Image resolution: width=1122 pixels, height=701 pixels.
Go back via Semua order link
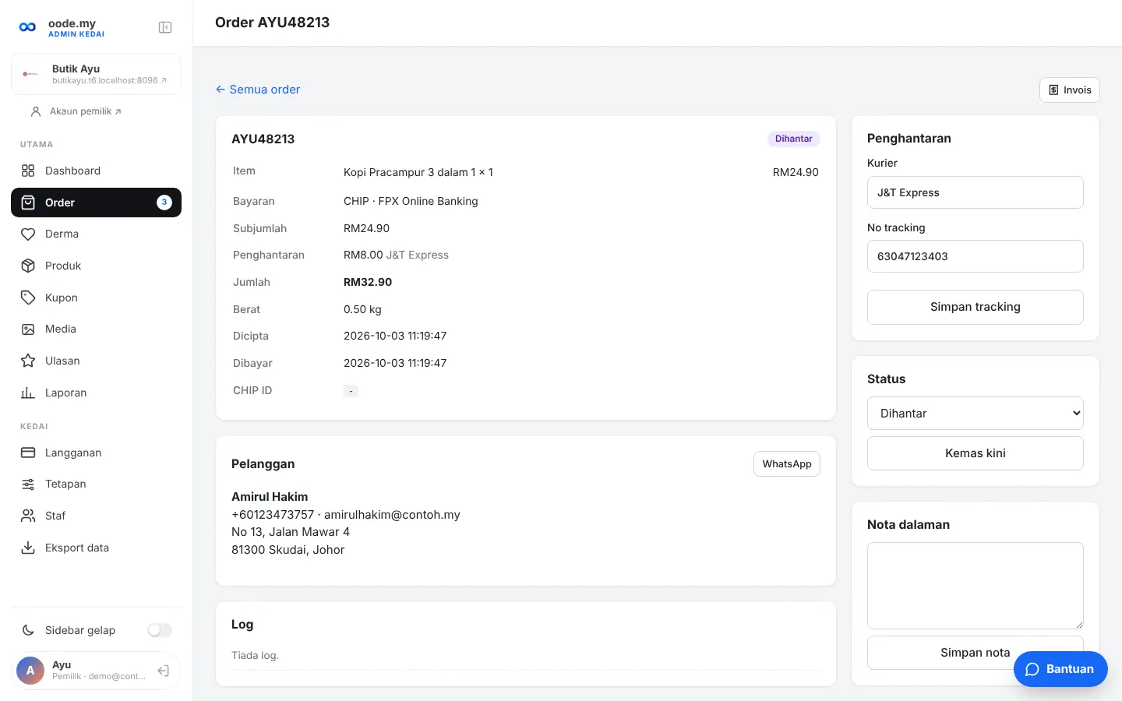click(258, 90)
